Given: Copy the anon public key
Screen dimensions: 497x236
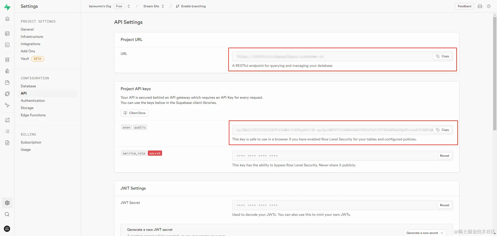Looking at the screenshot, I should (x=443, y=130).
